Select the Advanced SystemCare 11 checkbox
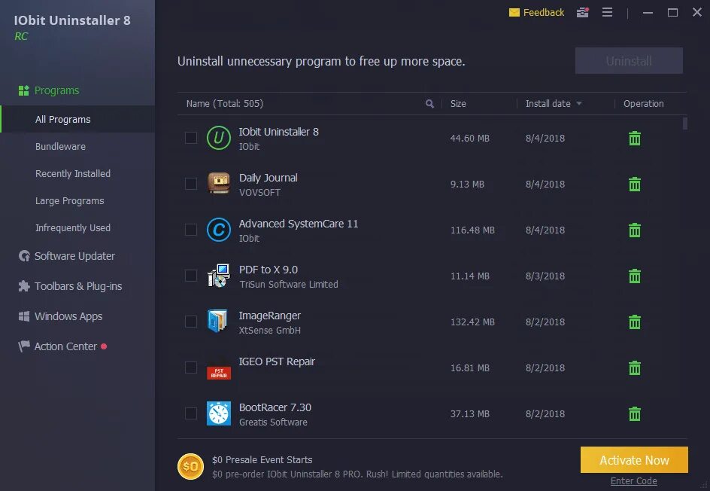Screen dimensions: 710x491 (191, 230)
